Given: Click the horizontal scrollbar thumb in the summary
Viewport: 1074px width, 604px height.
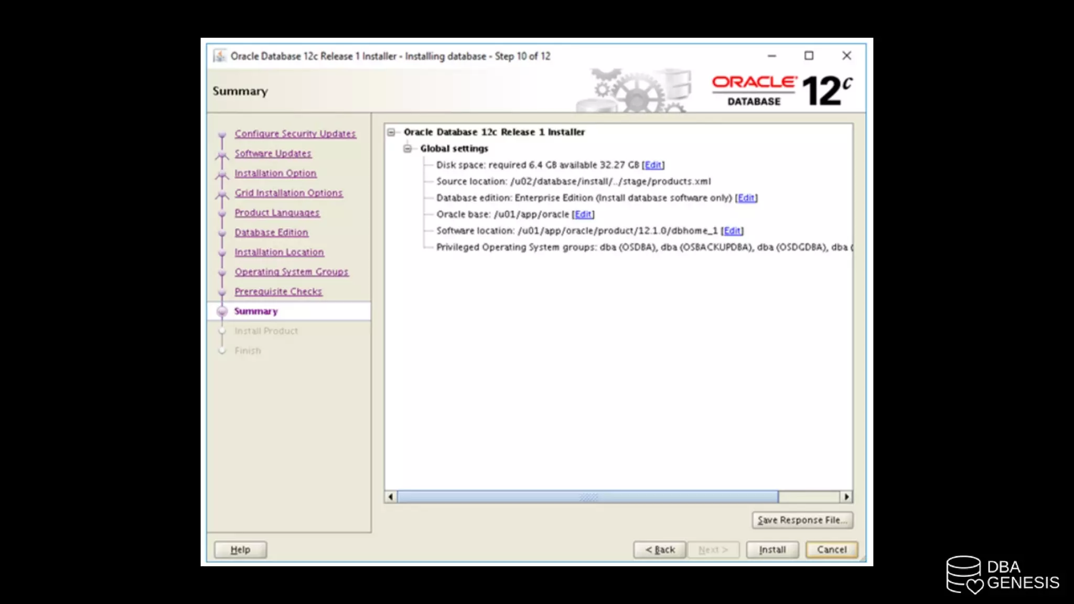Looking at the screenshot, I should 587,497.
